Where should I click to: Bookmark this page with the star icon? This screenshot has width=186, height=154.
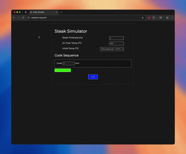(142, 18)
